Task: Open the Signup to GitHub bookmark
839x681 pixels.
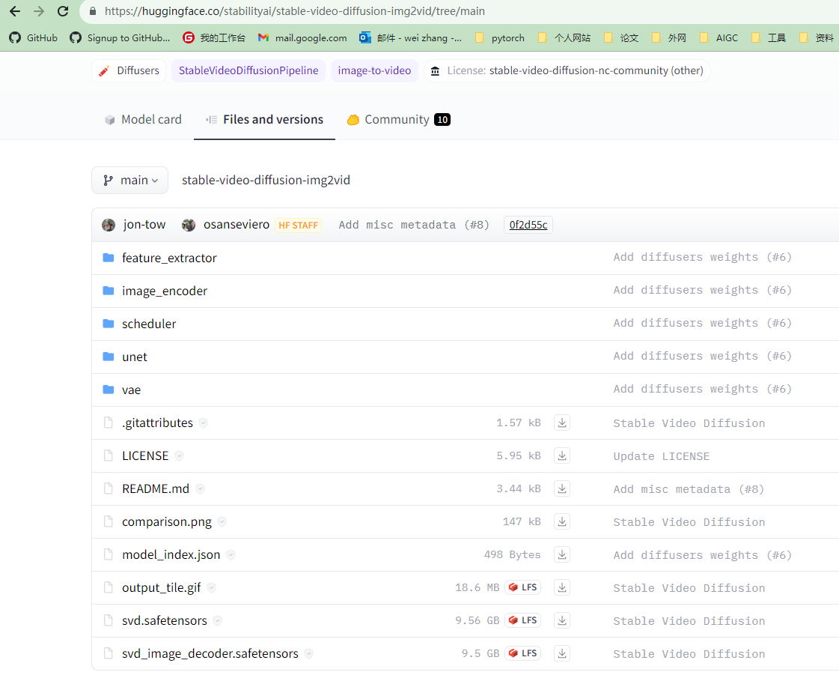Action: tap(120, 37)
